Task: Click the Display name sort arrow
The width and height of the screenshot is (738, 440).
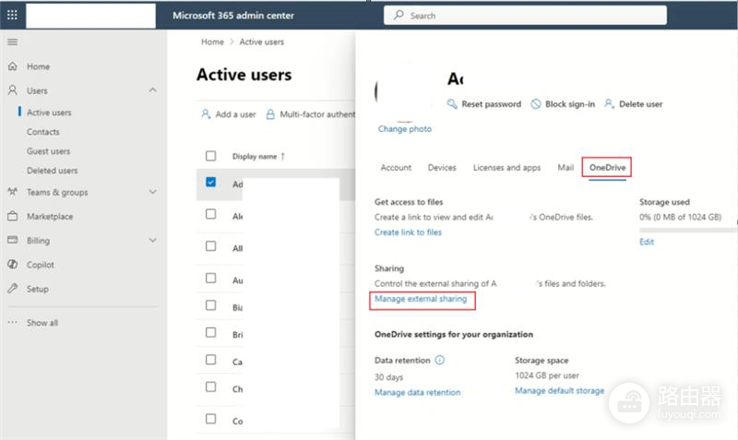Action: pos(283,156)
